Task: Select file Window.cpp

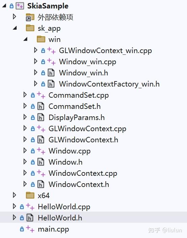Action: click(70, 151)
